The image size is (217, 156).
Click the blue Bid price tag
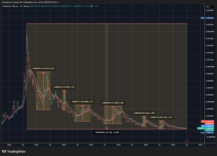coord(207,126)
